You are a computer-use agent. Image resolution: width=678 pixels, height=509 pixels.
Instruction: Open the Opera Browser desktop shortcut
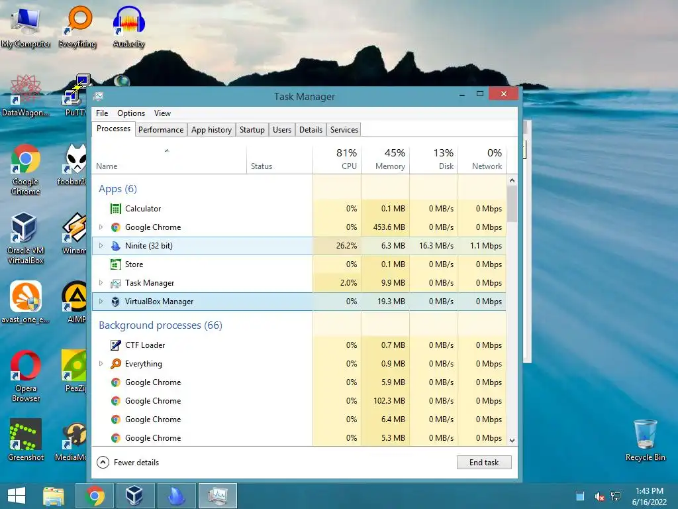click(26, 376)
